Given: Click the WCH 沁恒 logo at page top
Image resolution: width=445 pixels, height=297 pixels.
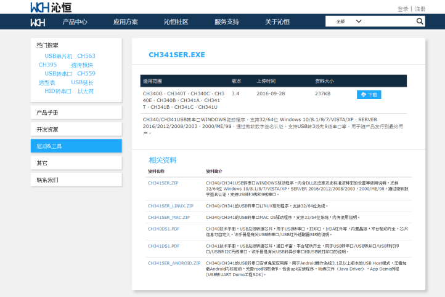Looking at the screenshot, I should 47,7.
